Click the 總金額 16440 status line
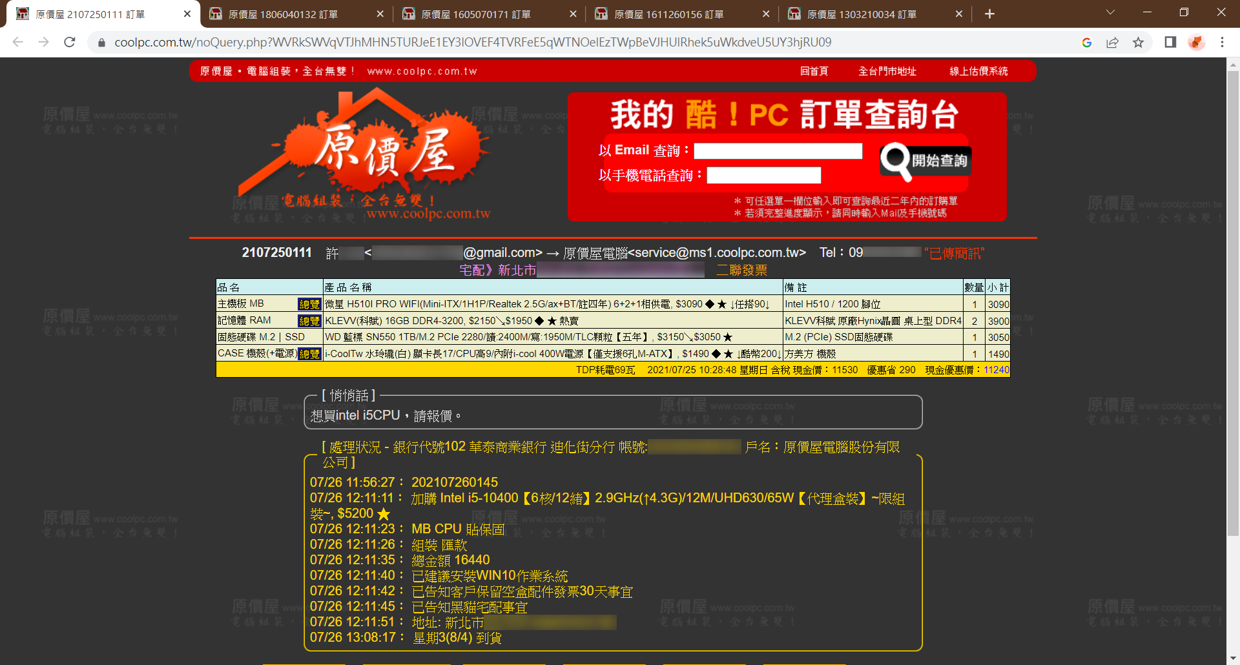Screen dimensions: 1240x665 [450, 560]
